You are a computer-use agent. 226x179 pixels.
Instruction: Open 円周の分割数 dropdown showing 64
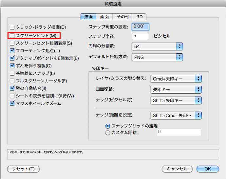[157, 46]
